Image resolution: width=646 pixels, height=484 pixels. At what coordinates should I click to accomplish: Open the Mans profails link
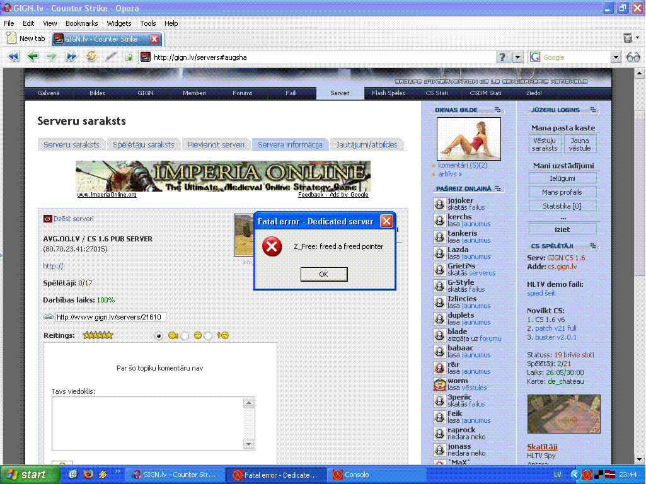click(x=562, y=192)
